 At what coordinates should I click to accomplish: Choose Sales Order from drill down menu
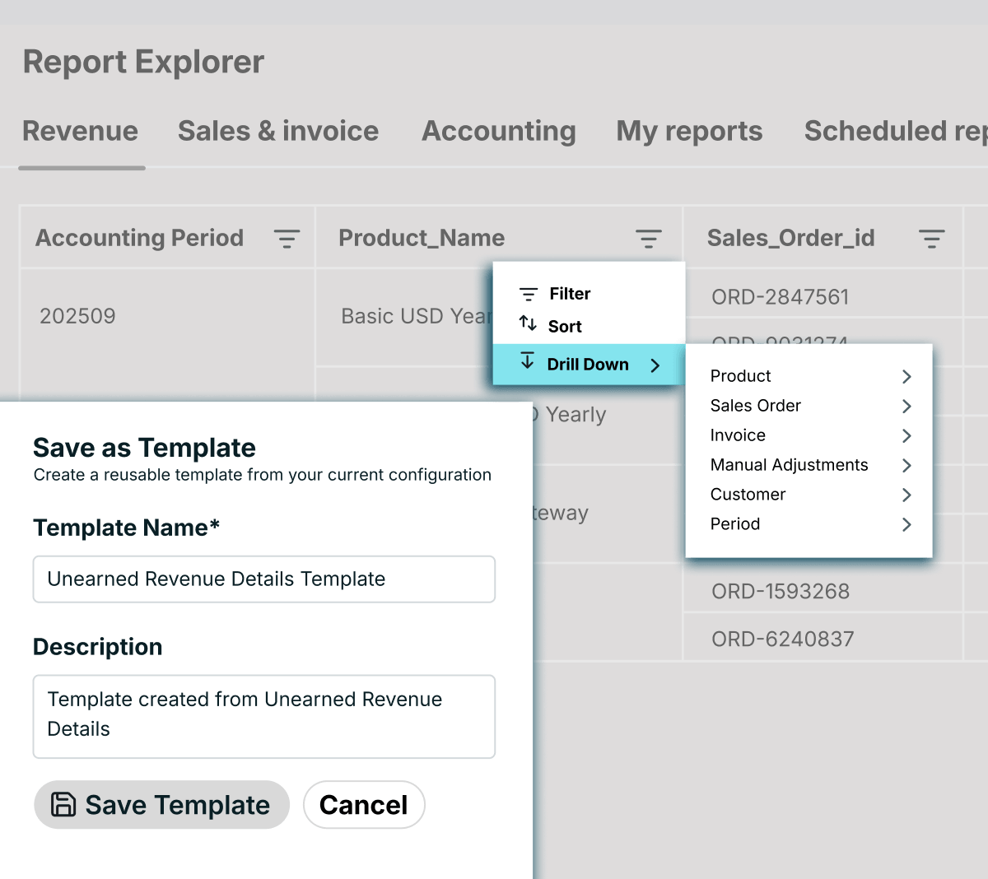[x=755, y=406]
